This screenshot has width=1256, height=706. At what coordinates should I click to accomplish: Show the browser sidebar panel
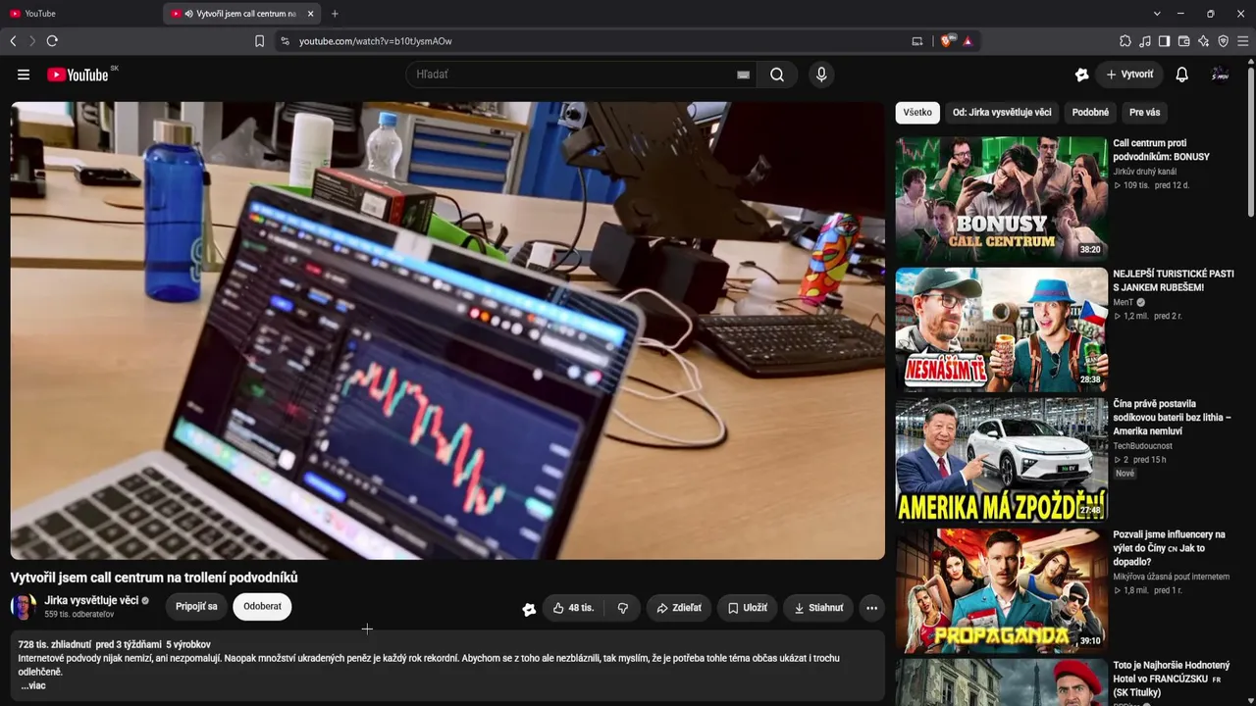[1165, 41]
